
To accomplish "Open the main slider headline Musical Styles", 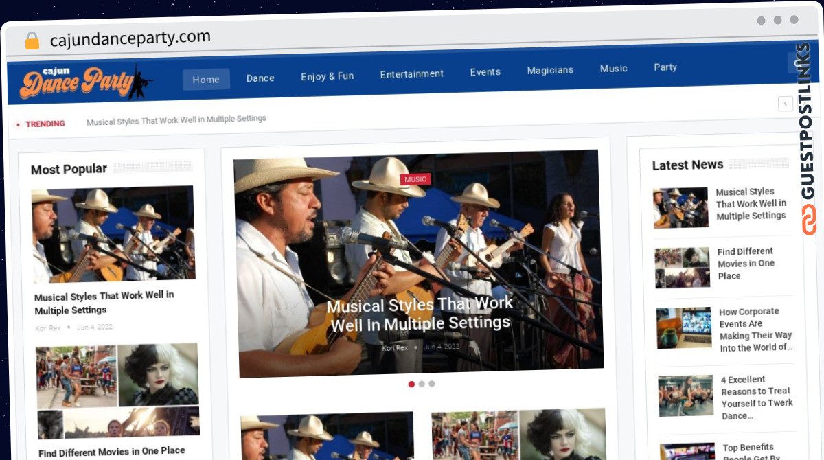I will click(420, 313).
